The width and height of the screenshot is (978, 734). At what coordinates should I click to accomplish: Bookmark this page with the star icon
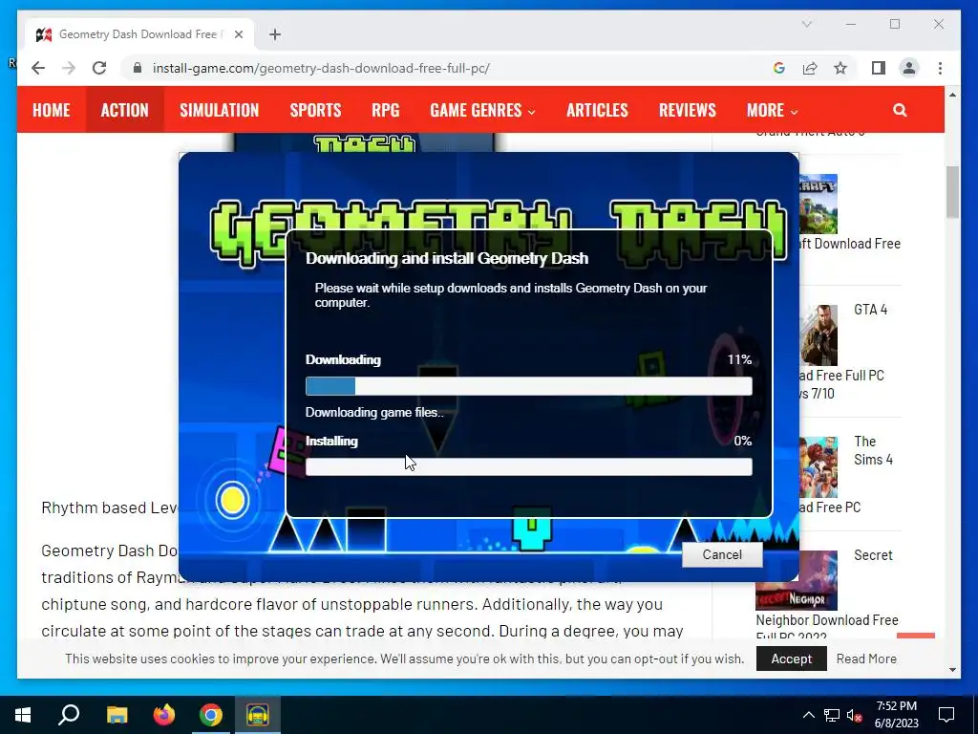click(840, 68)
